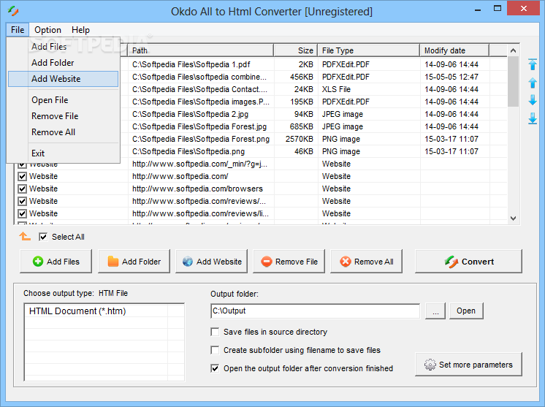This screenshot has height=407, width=545.
Task: Click the Output folder path field
Action: pyautogui.click(x=316, y=311)
